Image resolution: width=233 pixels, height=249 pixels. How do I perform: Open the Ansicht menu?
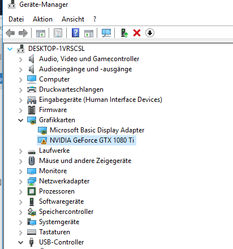[73, 19]
